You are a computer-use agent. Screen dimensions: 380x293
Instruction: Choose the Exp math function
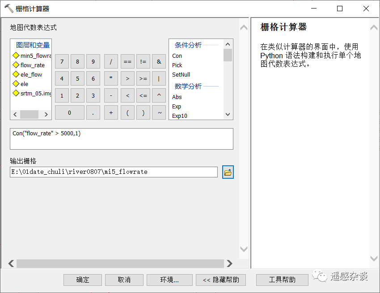pos(177,107)
